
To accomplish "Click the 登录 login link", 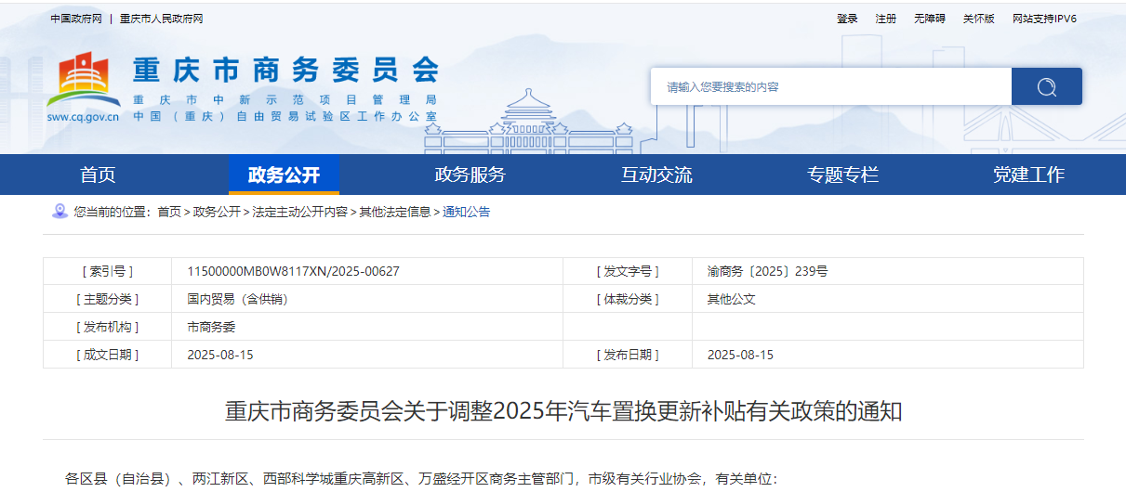I will 847,19.
